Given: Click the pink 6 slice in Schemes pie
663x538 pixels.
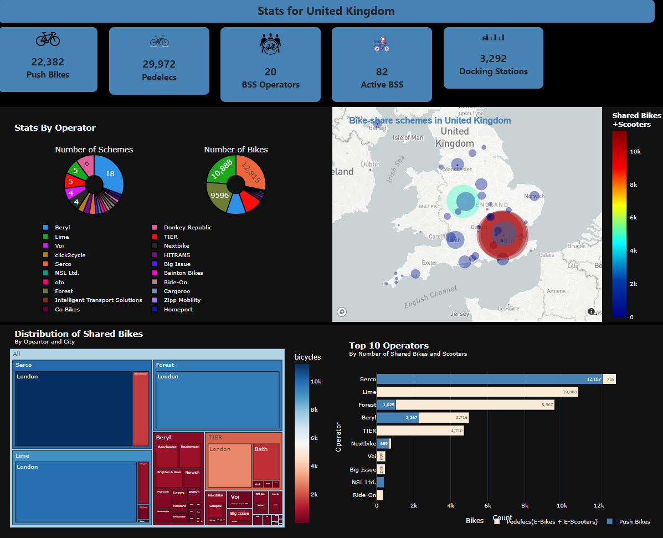Looking at the screenshot, I should click(x=87, y=164).
